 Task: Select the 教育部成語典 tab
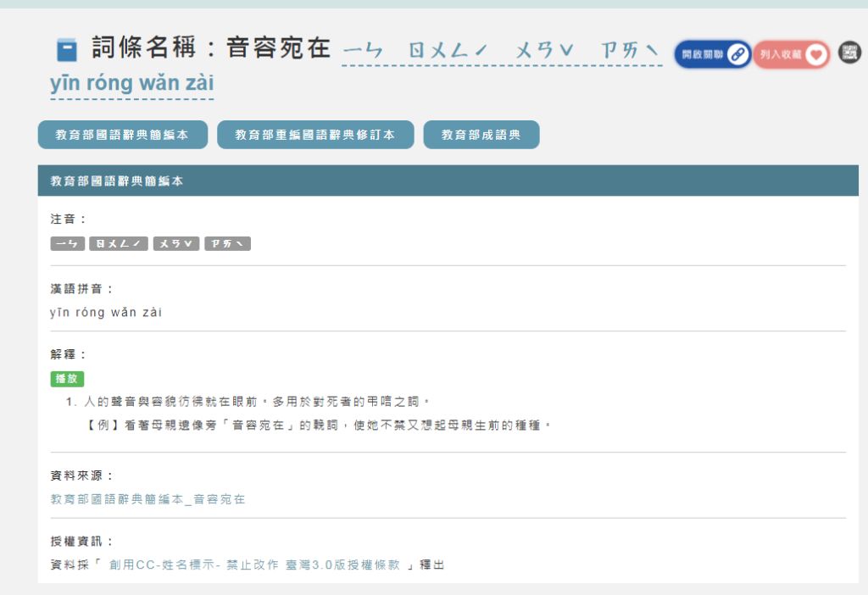[481, 135]
